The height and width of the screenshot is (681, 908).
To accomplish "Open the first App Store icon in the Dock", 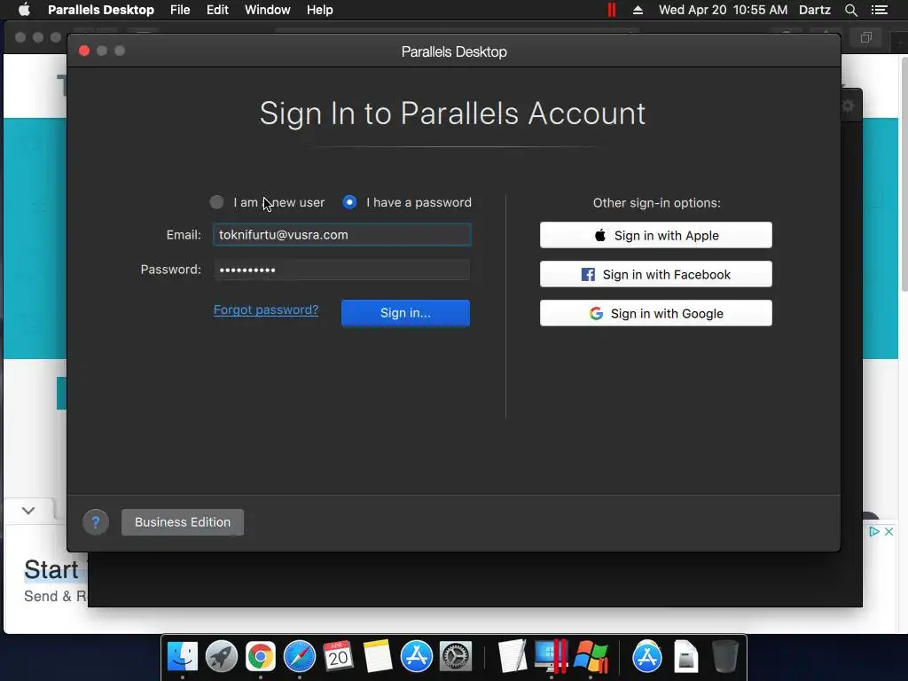I will click(x=417, y=657).
